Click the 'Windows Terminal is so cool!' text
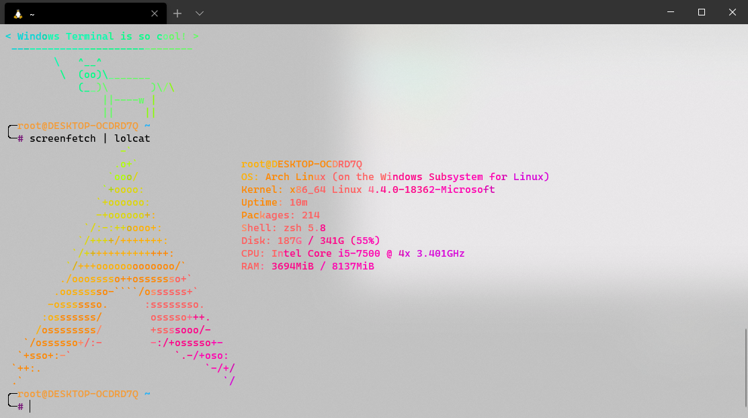 pos(102,36)
